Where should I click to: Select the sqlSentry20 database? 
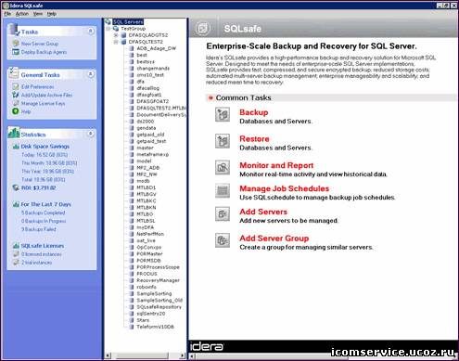pos(151,314)
